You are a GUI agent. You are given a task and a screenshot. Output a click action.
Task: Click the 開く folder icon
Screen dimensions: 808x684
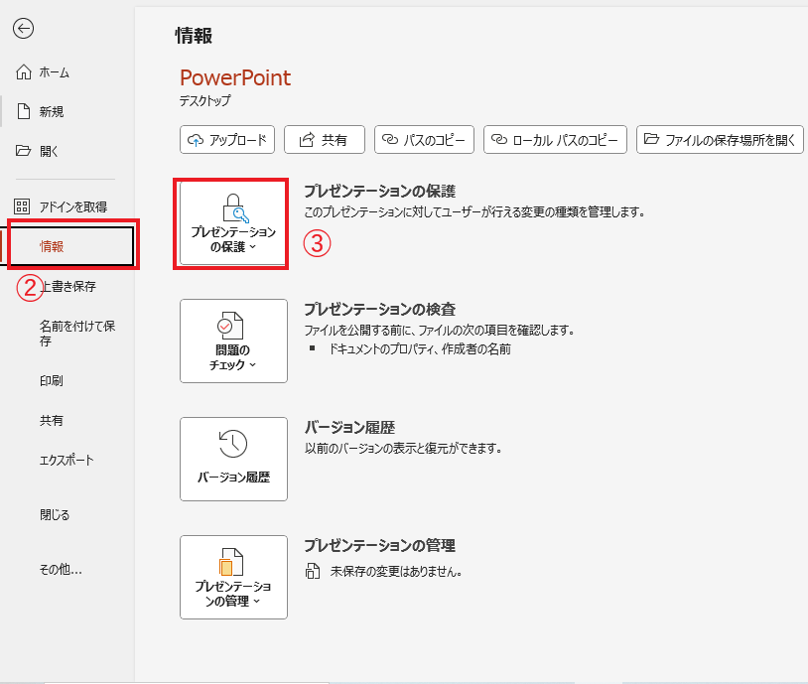click(x=23, y=151)
